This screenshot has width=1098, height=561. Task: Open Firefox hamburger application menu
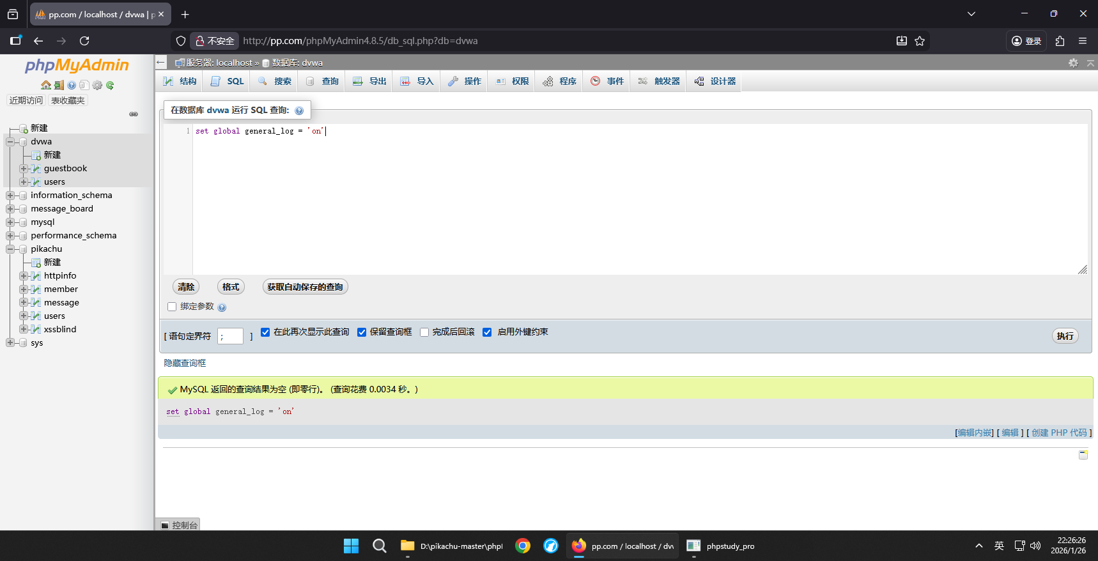[1083, 41]
